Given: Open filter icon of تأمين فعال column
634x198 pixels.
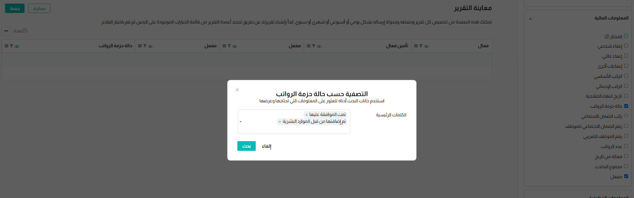Looking at the screenshot, I should (x=314, y=46).
